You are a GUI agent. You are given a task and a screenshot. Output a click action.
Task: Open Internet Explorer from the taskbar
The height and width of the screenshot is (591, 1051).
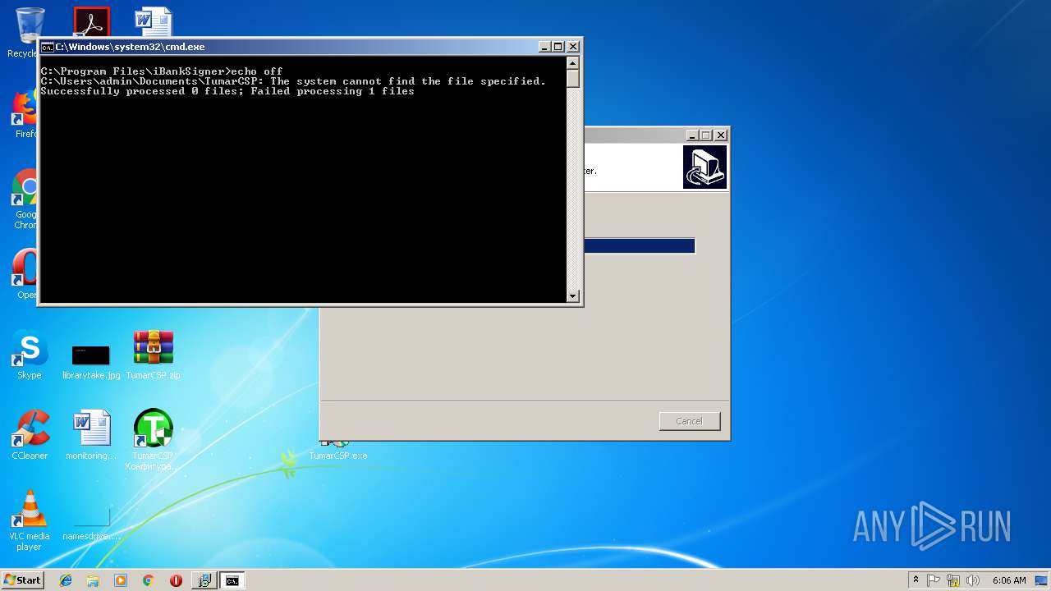66,580
